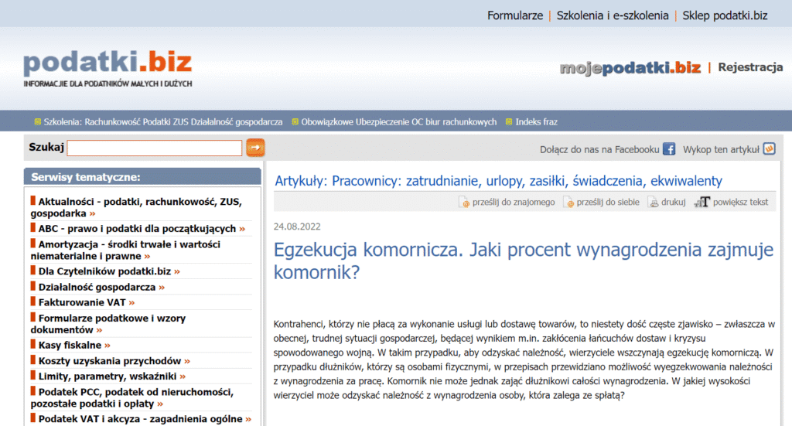Image resolution: width=792 pixels, height=426 pixels.
Task: Click the podatki.biz site logo
Action: pos(108,63)
